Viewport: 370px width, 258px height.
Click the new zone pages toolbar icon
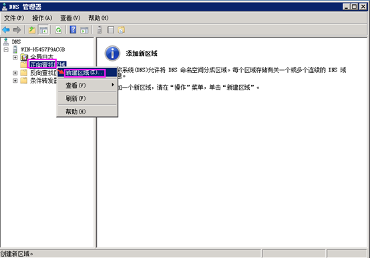[x=122, y=30]
